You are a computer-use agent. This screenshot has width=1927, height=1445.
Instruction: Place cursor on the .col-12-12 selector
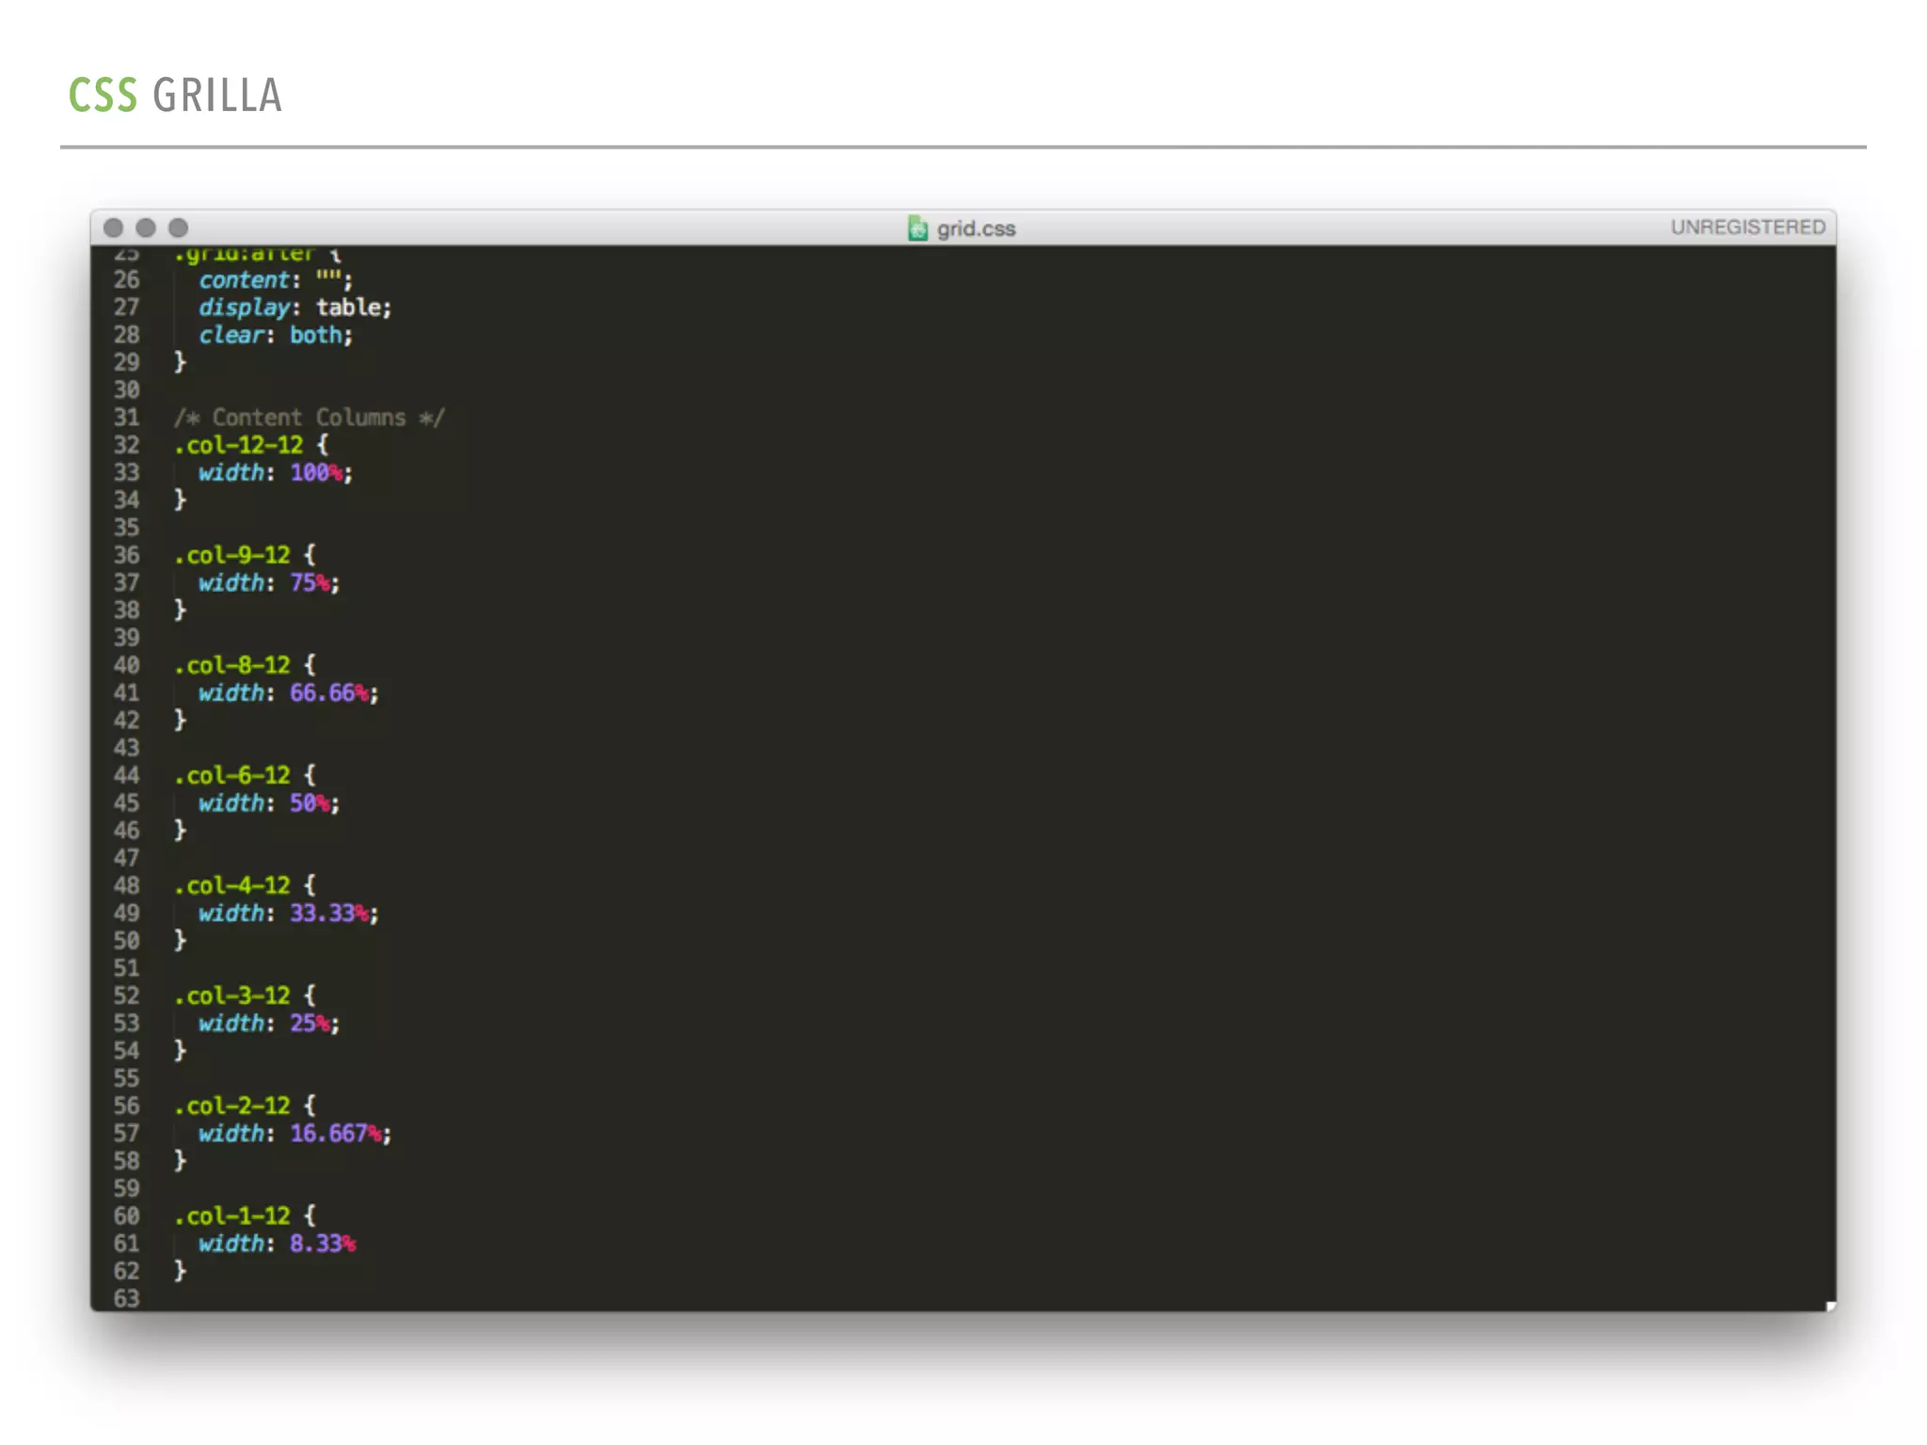click(x=240, y=445)
